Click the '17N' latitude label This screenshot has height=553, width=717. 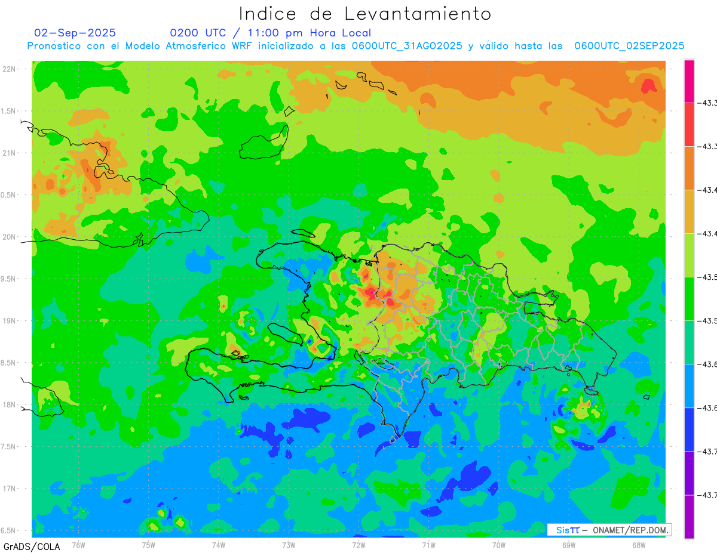pyautogui.click(x=10, y=489)
